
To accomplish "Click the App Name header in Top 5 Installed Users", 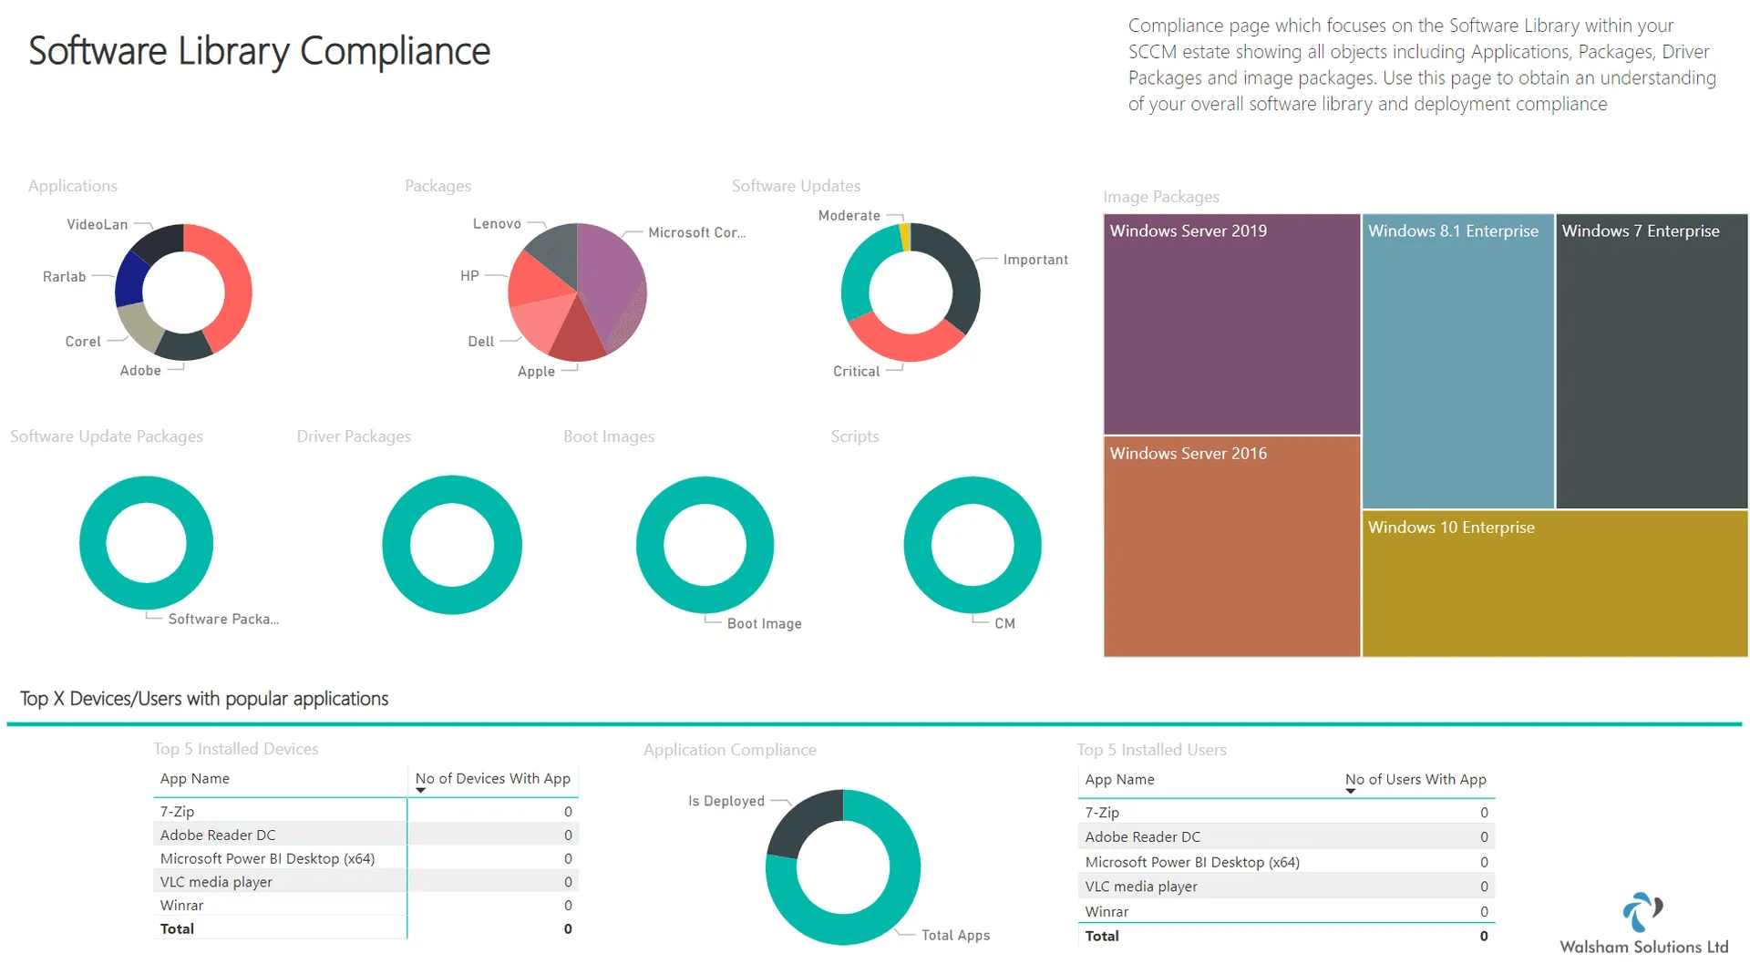I will (x=1119, y=780).
